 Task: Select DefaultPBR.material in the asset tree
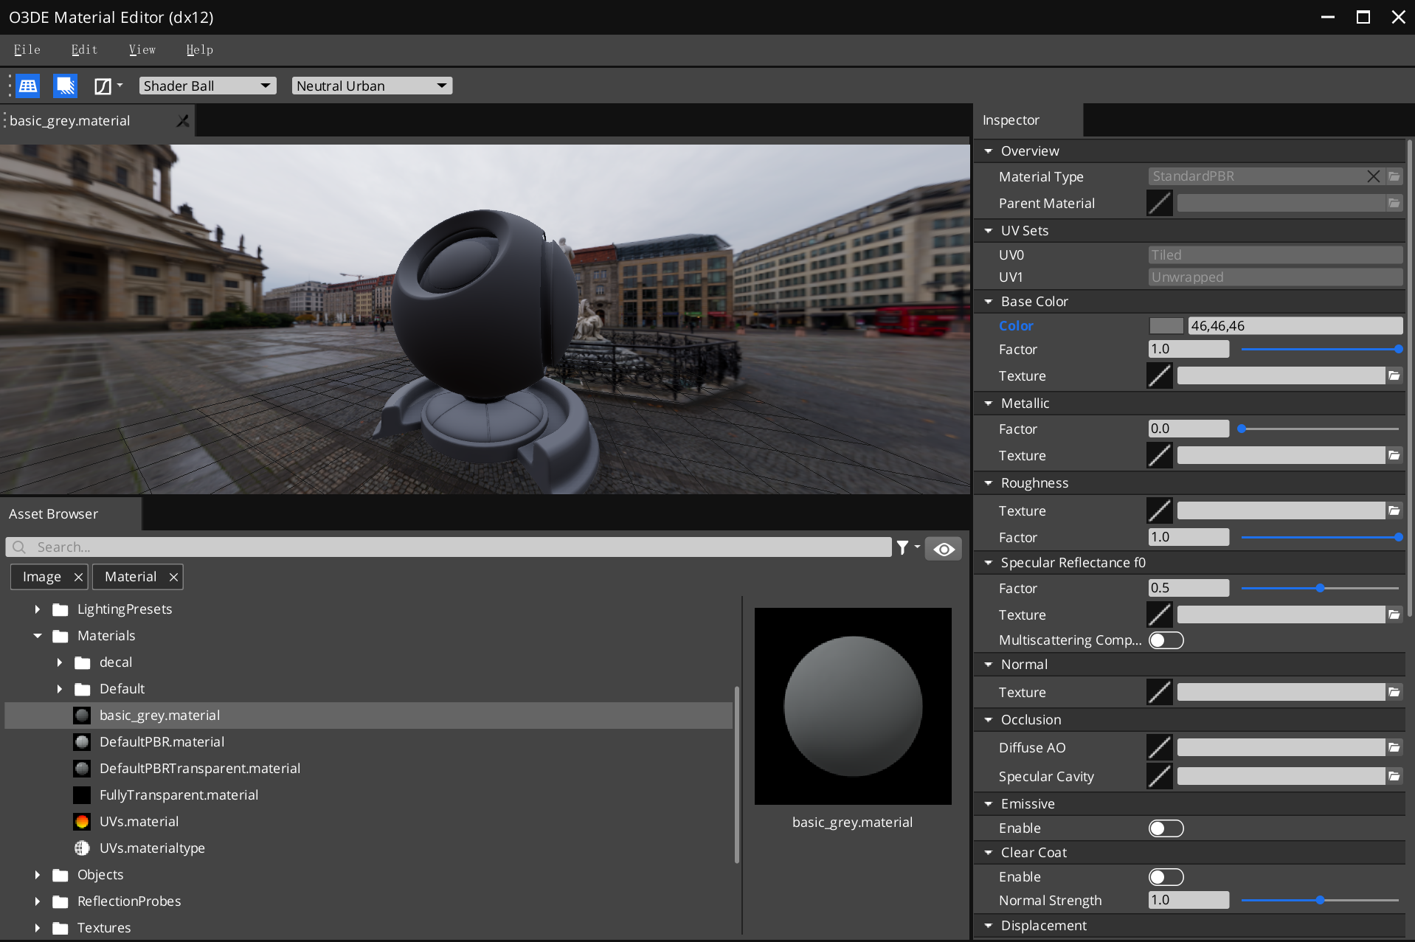(x=162, y=742)
